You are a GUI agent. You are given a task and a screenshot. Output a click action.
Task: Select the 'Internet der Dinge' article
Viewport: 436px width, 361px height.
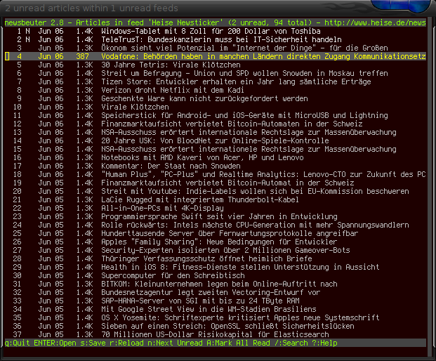pos(216,48)
